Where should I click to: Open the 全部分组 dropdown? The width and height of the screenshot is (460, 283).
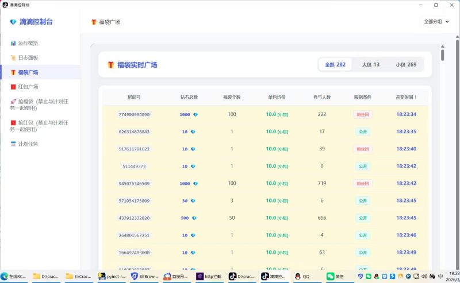tap(436, 21)
